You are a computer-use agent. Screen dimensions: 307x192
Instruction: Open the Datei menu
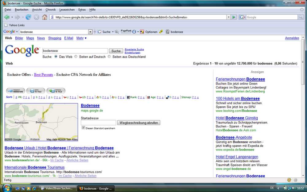coord(8,10)
